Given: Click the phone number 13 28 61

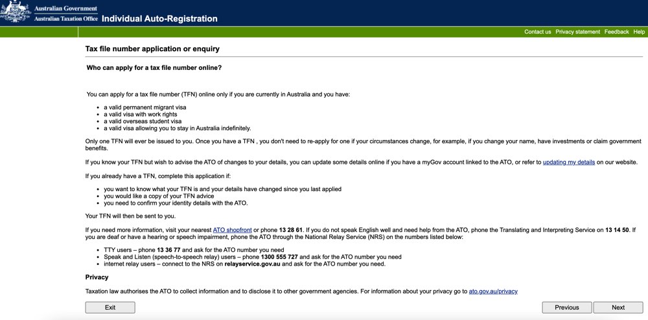Looking at the screenshot, I should [x=291, y=229].
